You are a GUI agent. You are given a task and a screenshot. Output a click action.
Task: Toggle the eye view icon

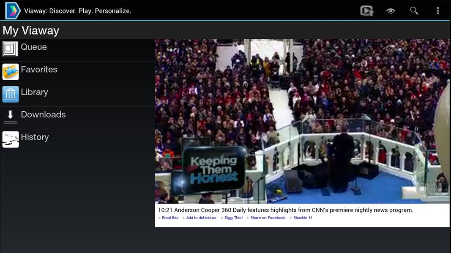pos(390,11)
